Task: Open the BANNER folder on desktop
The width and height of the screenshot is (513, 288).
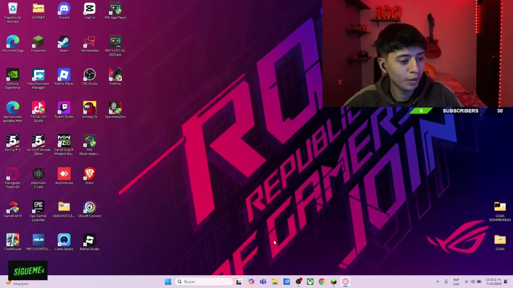Action: (x=38, y=11)
